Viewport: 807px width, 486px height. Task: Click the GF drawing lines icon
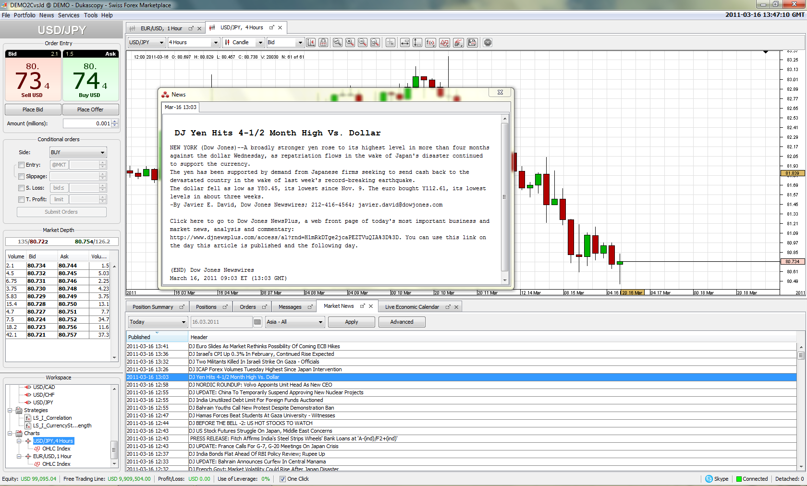(x=458, y=42)
